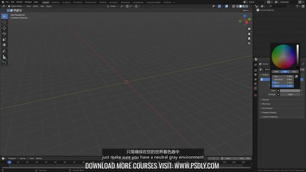
Task: Open the timeline Playback menu
Action: coord(13,159)
